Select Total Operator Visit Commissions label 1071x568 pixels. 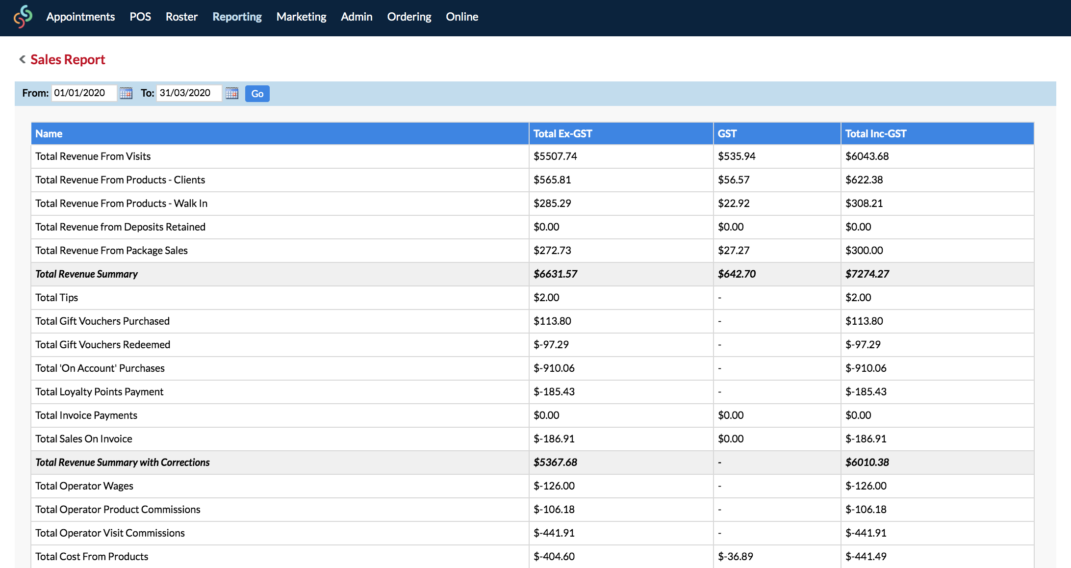110,533
